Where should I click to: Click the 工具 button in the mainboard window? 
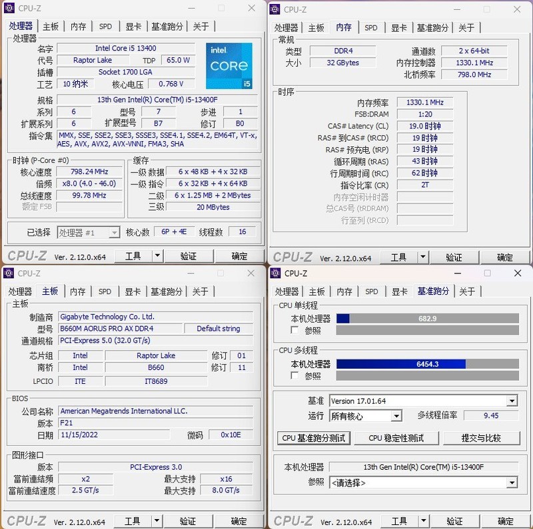132,521
